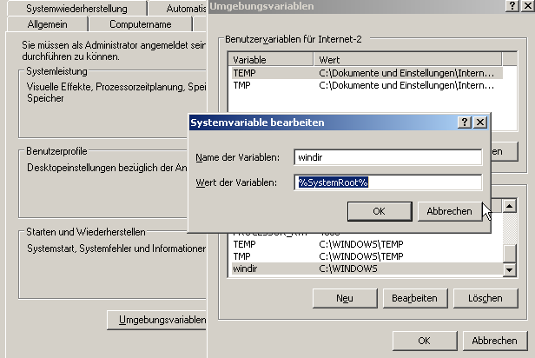Click the Wert der Variablen text field
This screenshot has width=535, height=358.
[x=387, y=182]
